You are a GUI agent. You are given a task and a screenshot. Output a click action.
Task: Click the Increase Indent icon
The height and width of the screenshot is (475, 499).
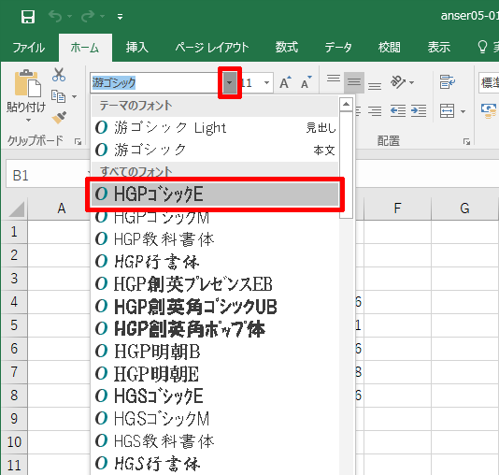click(419, 110)
